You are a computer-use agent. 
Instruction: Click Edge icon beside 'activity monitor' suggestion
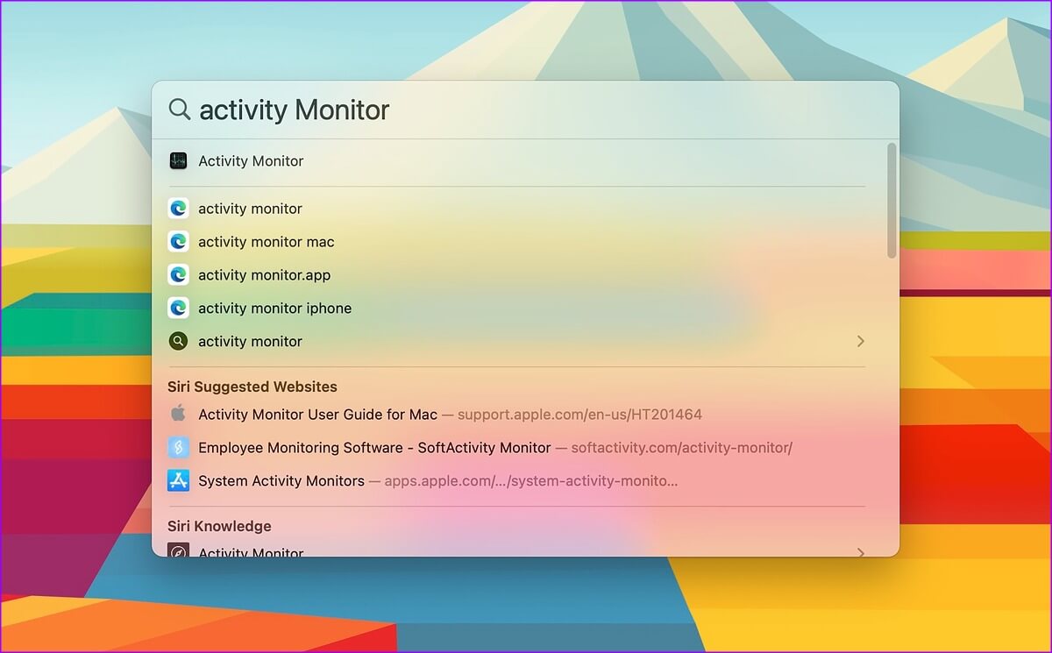[179, 209]
